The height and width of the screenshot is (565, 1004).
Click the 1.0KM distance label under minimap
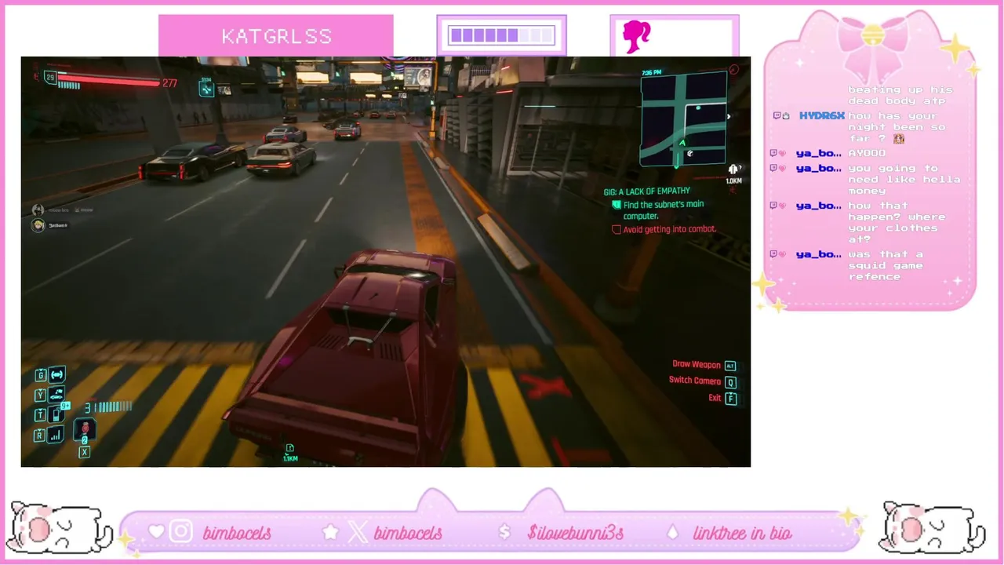[734, 181]
